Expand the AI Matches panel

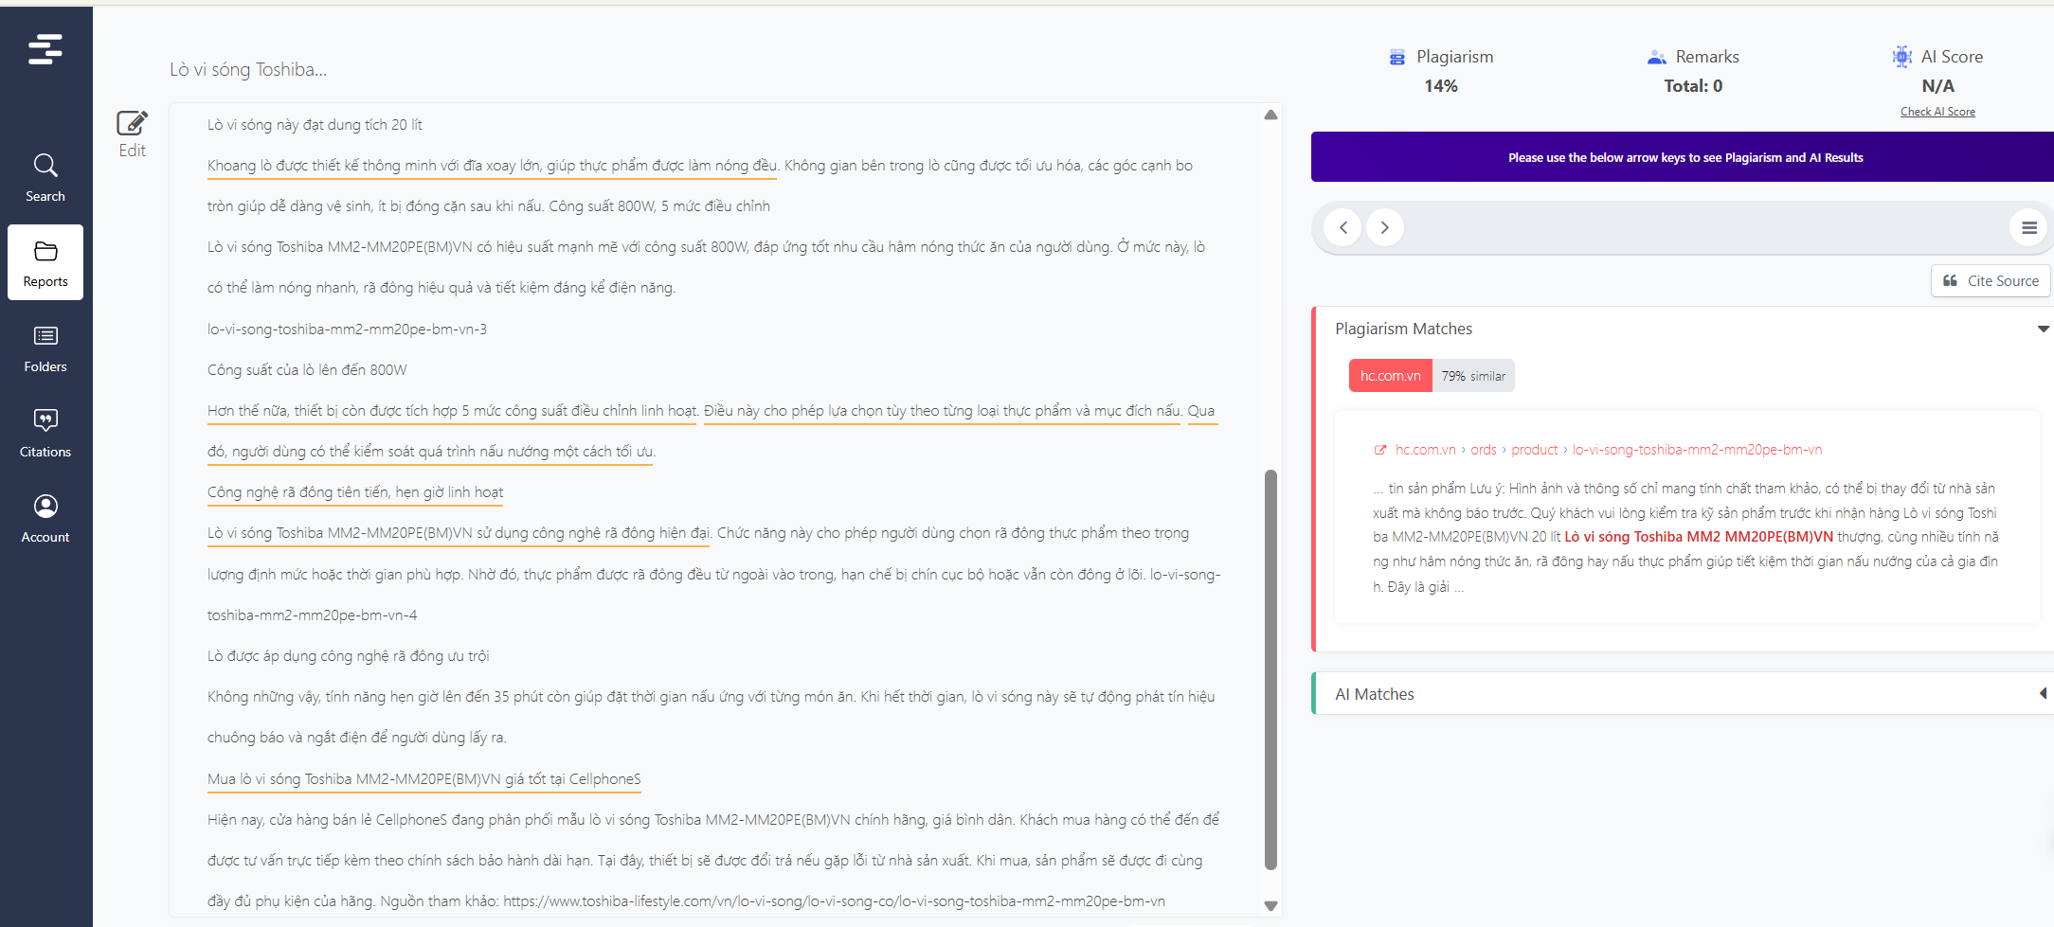[x=2043, y=694]
